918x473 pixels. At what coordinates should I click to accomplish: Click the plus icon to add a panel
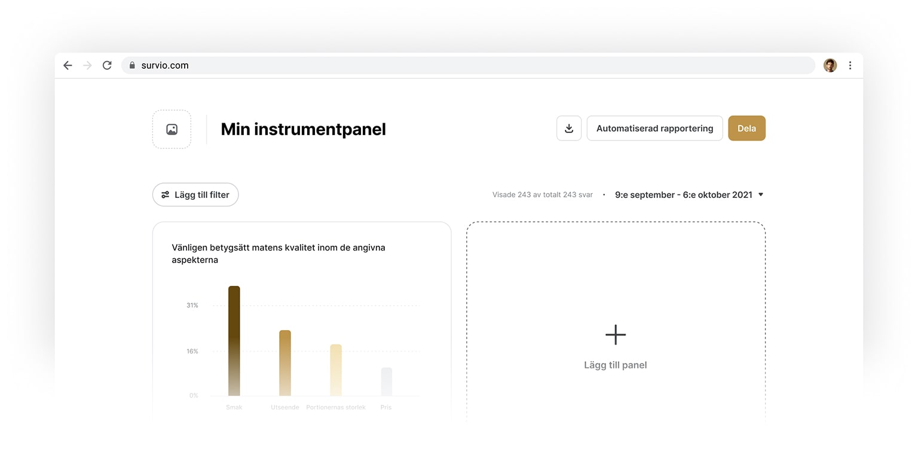coord(615,335)
